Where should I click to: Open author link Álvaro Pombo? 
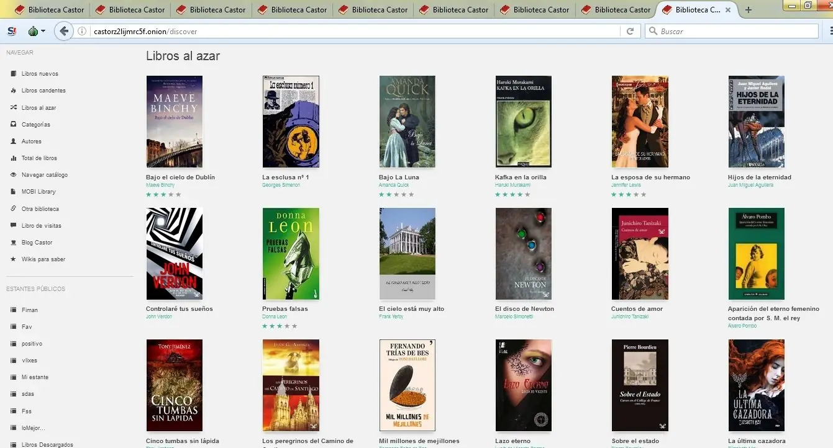[742, 326]
